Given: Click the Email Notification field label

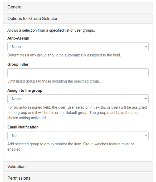Looking at the screenshot, I should coord(23,127).
